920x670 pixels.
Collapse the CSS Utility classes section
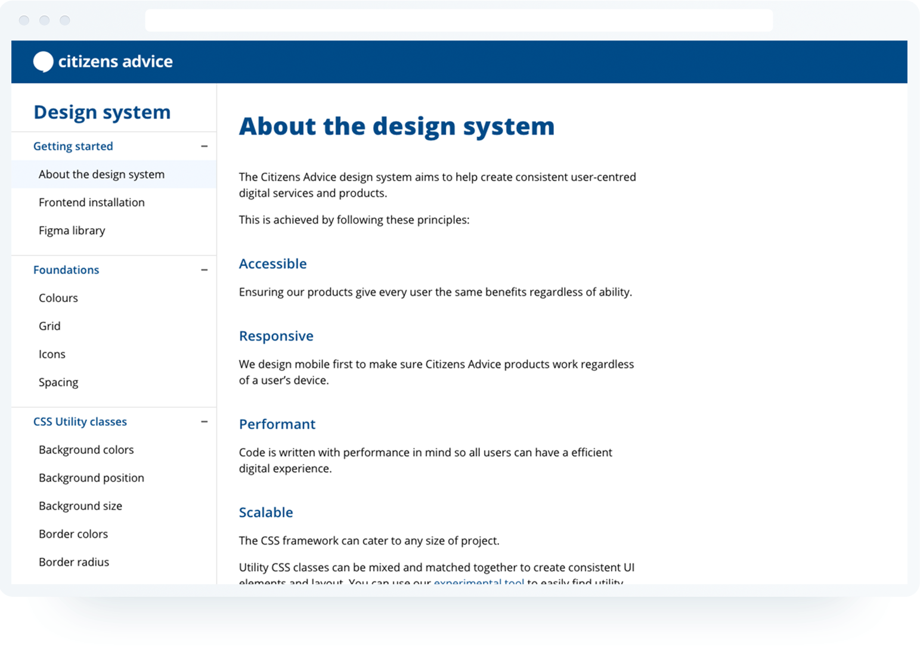tap(204, 422)
